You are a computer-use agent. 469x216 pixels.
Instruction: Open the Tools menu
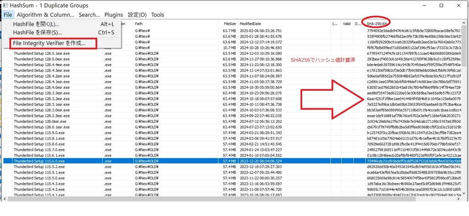click(x=158, y=15)
